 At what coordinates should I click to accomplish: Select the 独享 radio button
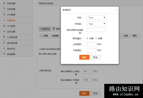pyautogui.click(x=96, y=39)
